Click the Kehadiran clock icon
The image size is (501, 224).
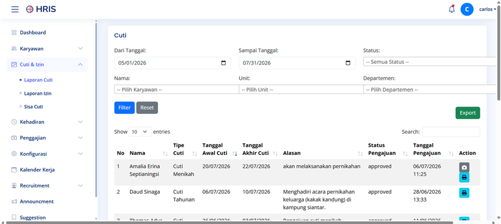(14, 122)
